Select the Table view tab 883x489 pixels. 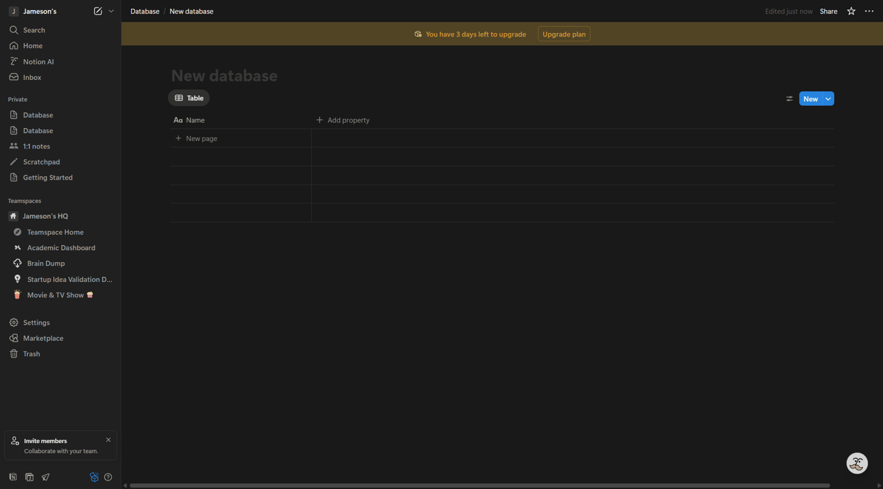click(189, 98)
